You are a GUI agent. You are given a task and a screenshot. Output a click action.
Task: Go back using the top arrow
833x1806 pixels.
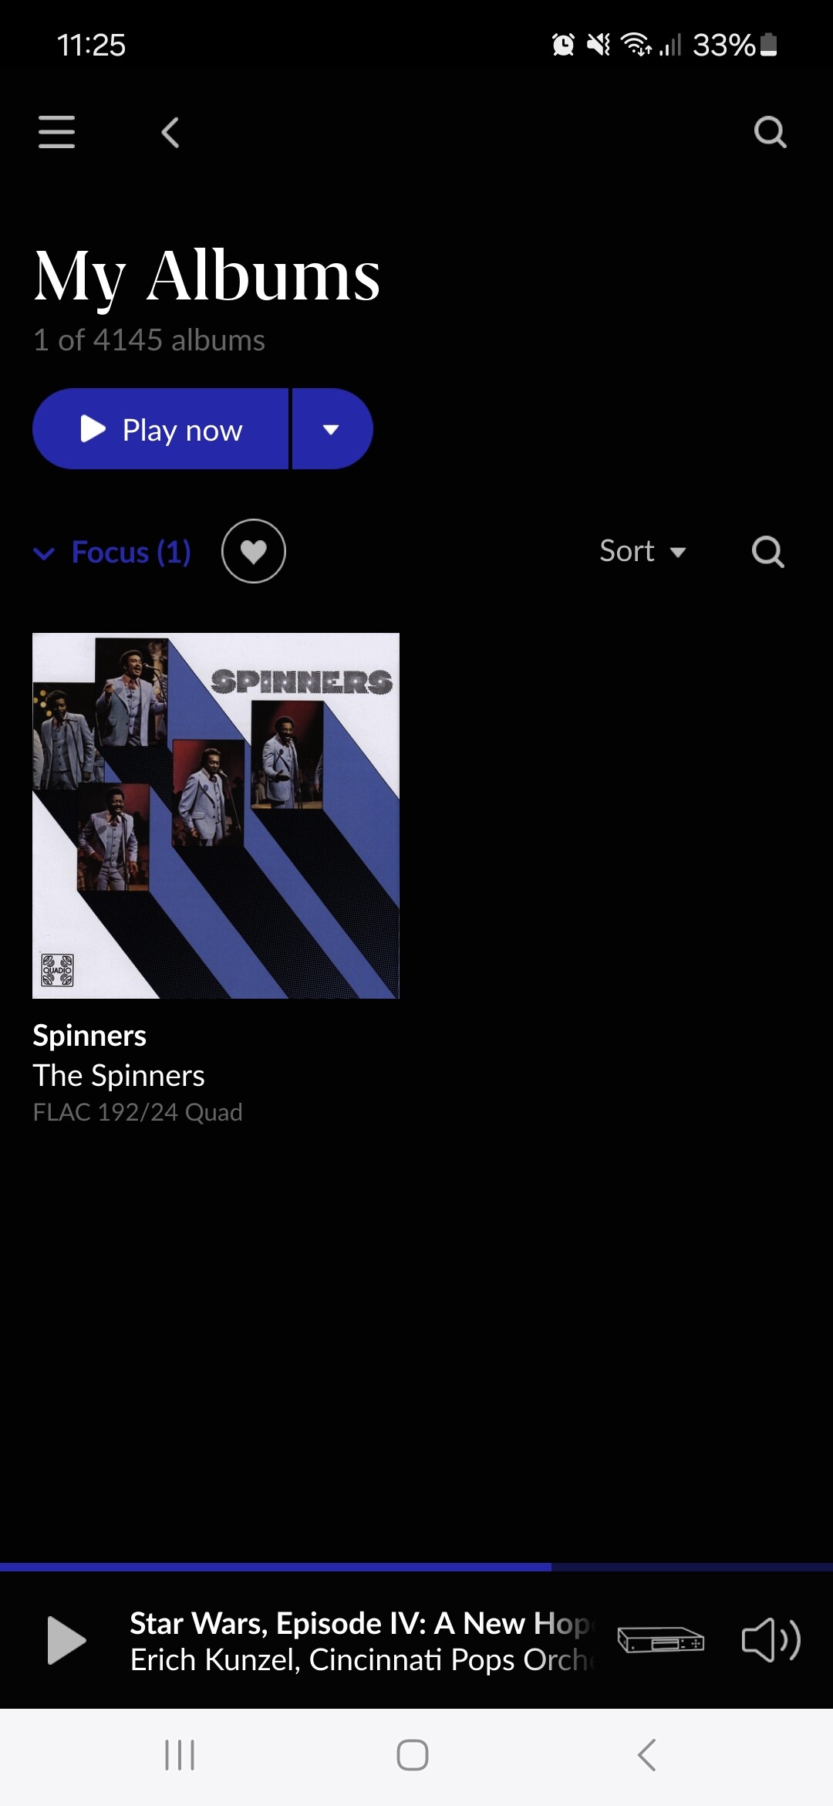(170, 132)
